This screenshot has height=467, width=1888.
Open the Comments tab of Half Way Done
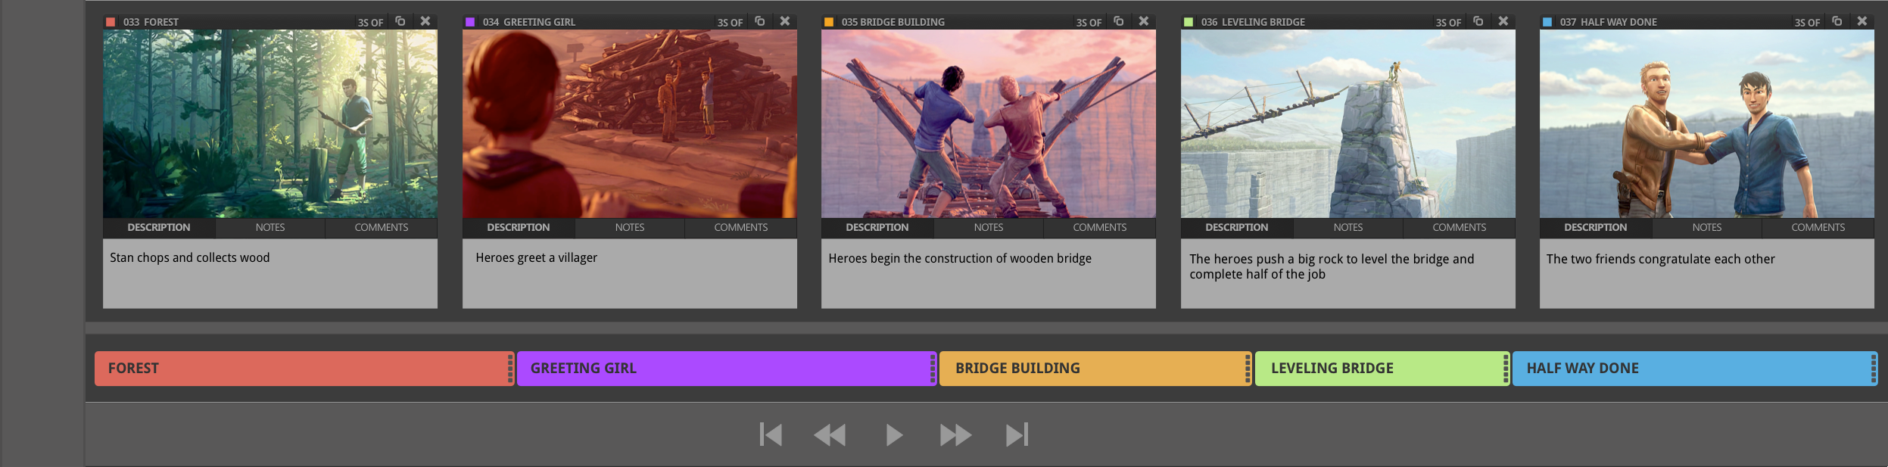pyautogui.click(x=1818, y=228)
